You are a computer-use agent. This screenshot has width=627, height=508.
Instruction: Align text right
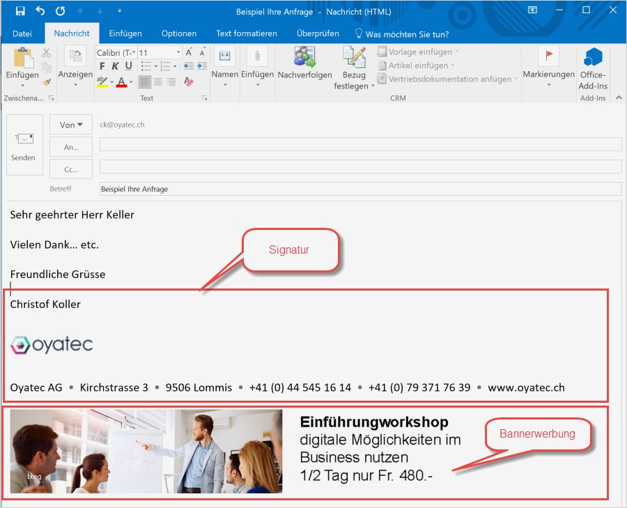click(x=171, y=82)
